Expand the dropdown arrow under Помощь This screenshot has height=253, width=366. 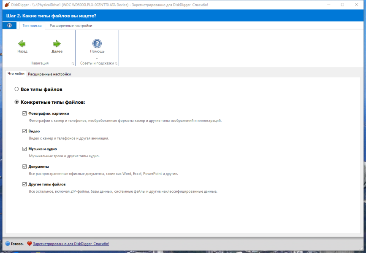(97, 58)
